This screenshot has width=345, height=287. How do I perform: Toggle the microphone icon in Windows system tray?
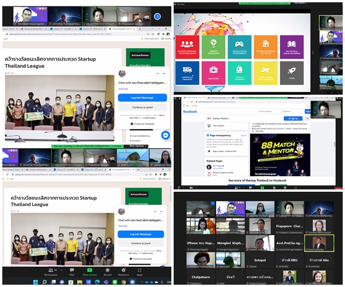[x=162, y=282]
